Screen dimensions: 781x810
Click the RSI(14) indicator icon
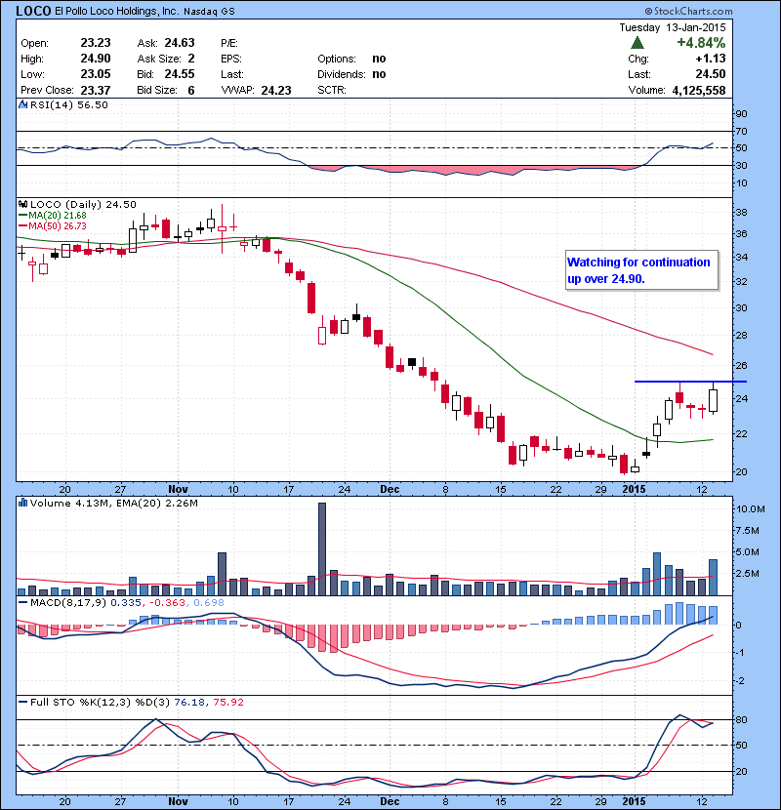tap(22, 104)
